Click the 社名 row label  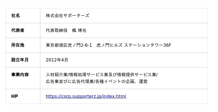click(x=16, y=16)
